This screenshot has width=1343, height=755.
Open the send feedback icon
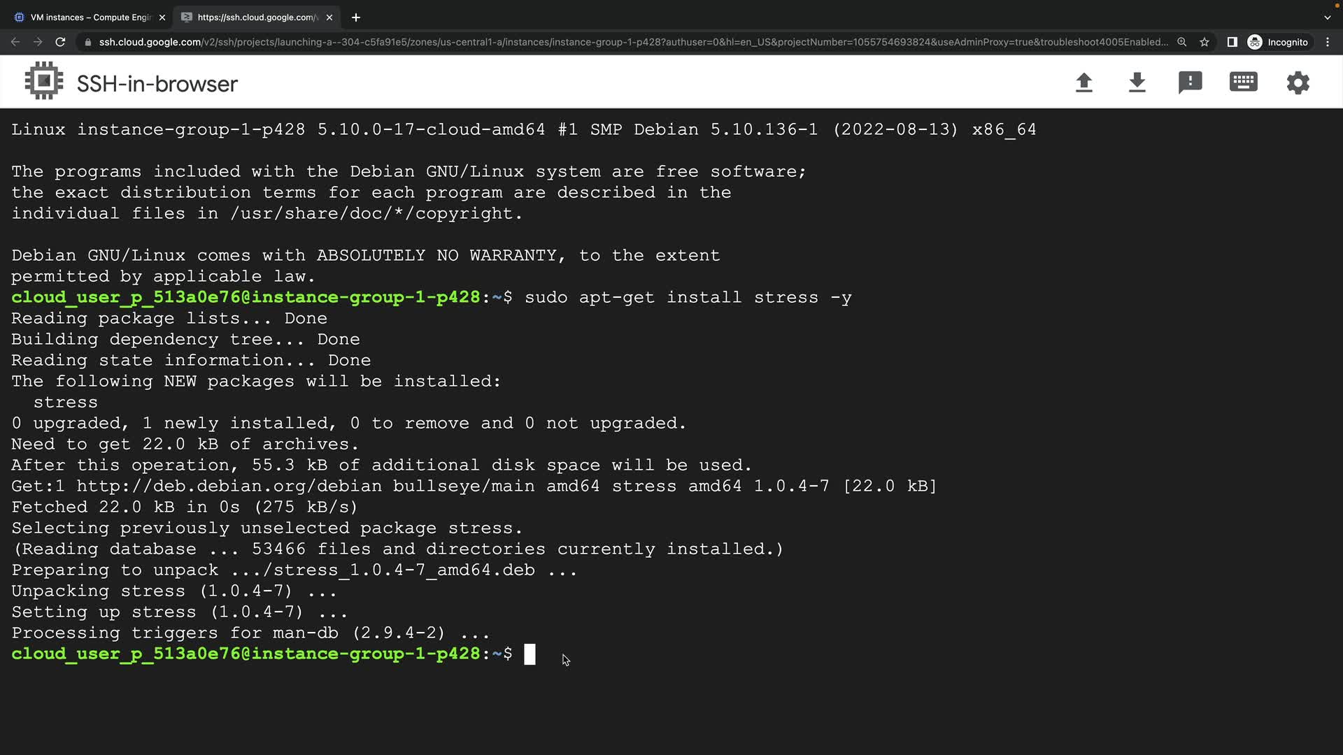pyautogui.click(x=1190, y=82)
